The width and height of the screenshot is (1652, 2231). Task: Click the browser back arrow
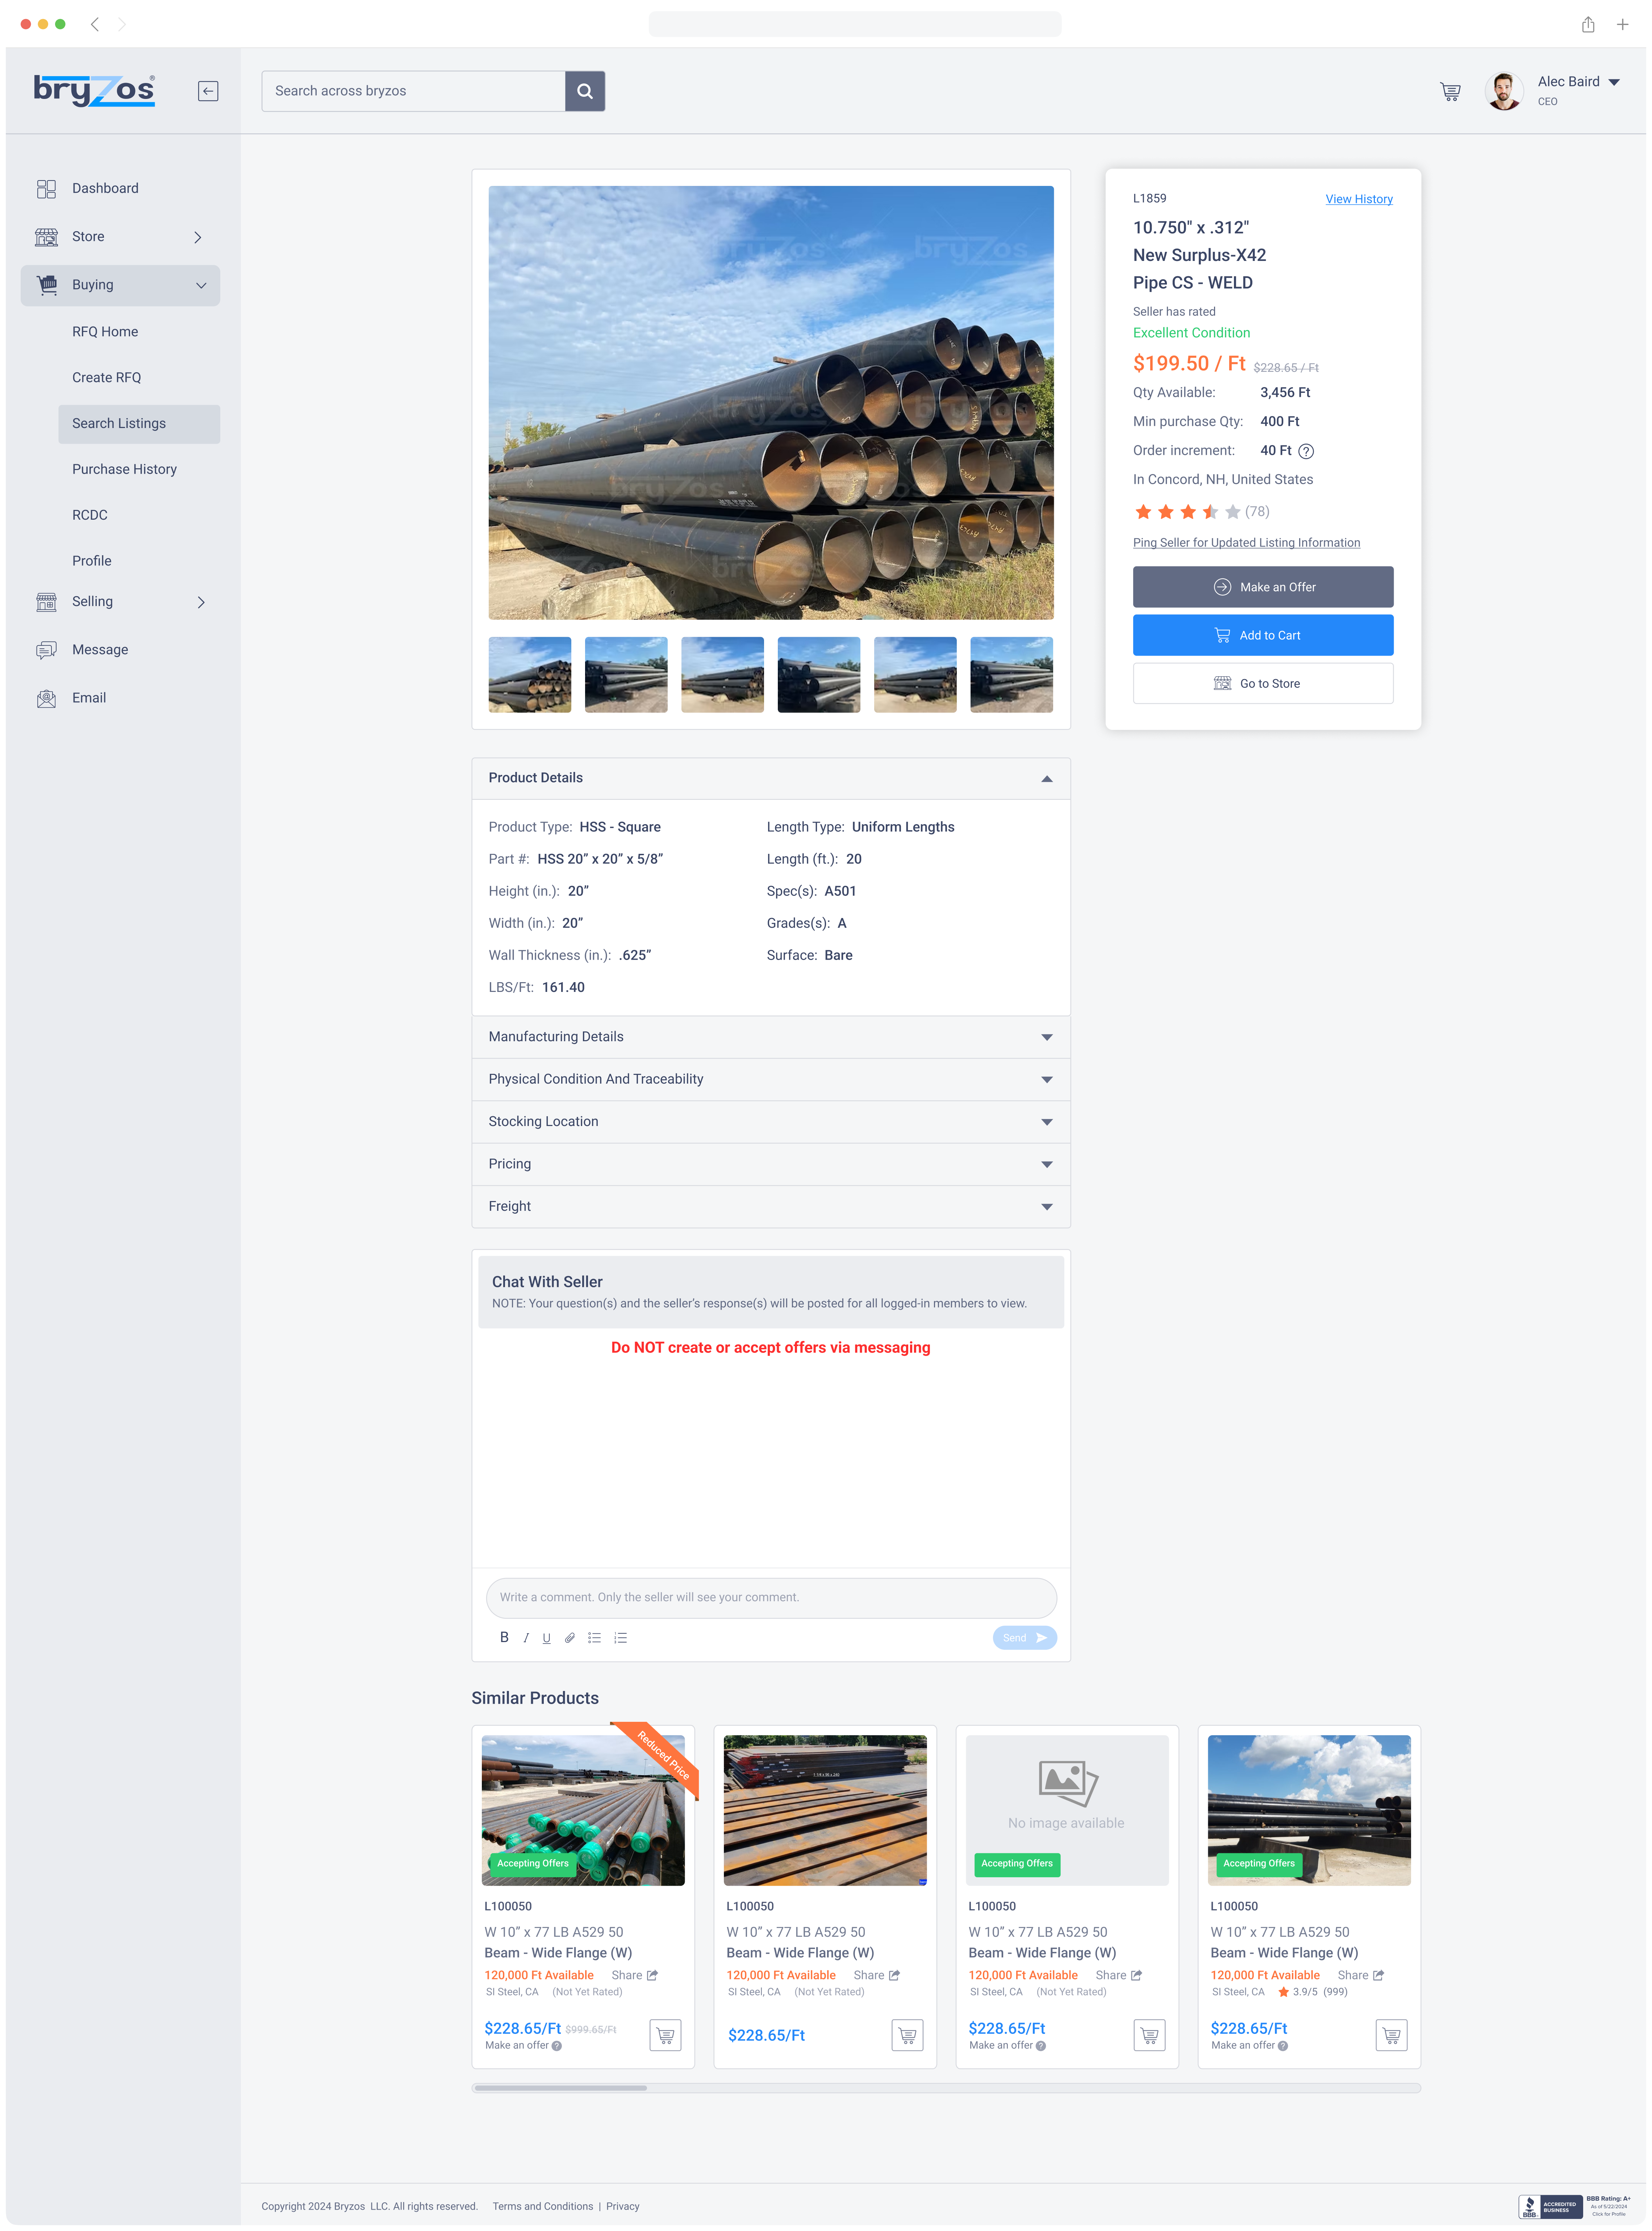tap(95, 24)
